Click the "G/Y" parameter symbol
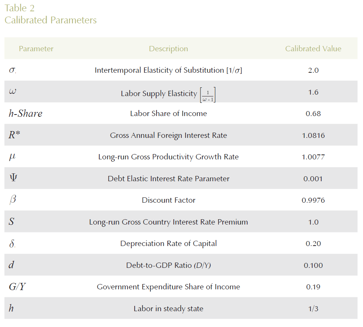 point(17,287)
